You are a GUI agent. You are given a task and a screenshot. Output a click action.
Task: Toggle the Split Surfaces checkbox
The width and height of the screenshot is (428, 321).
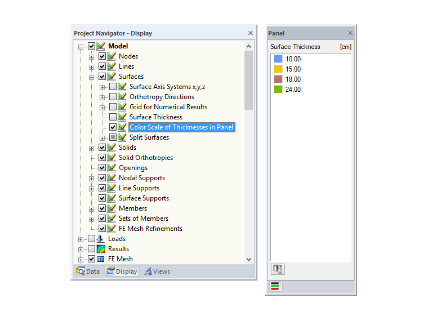click(113, 137)
